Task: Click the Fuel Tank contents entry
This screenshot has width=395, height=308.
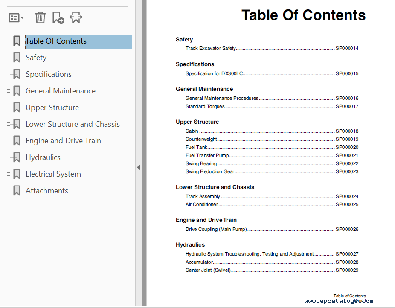Action: [272, 147]
